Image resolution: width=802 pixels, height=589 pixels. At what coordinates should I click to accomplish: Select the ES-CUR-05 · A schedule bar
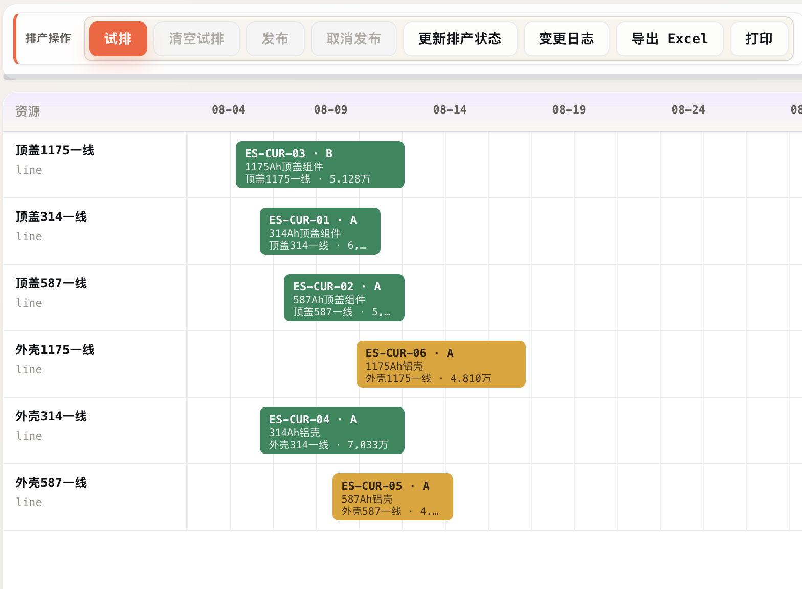(393, 497)
